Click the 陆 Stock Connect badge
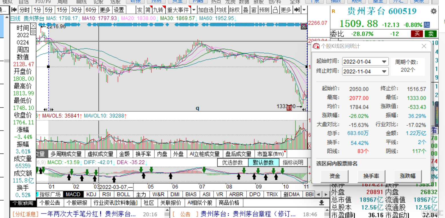This screenshot has width=445, height=218. (x=427, y=25)
